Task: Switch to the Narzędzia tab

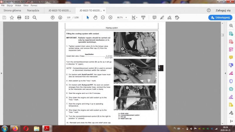Action: pyautogui.click(x=33, y=11)
